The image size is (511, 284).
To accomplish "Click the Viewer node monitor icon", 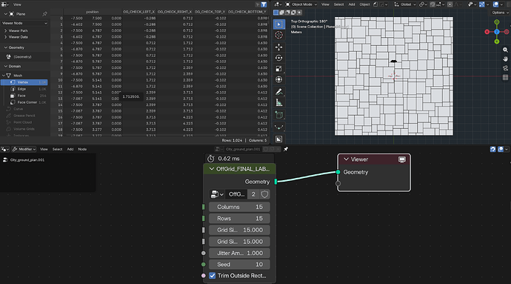I will click(402, 159).
